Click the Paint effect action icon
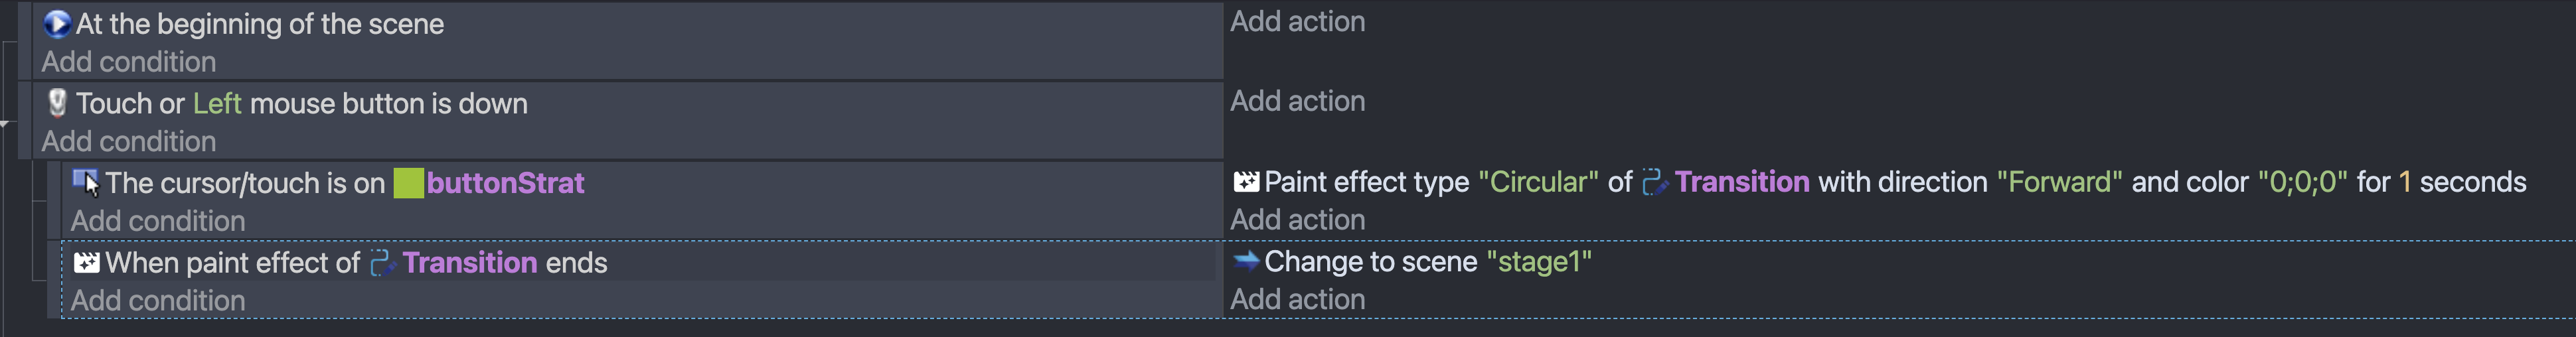 pyautogui.click(x=1245, y=181)
